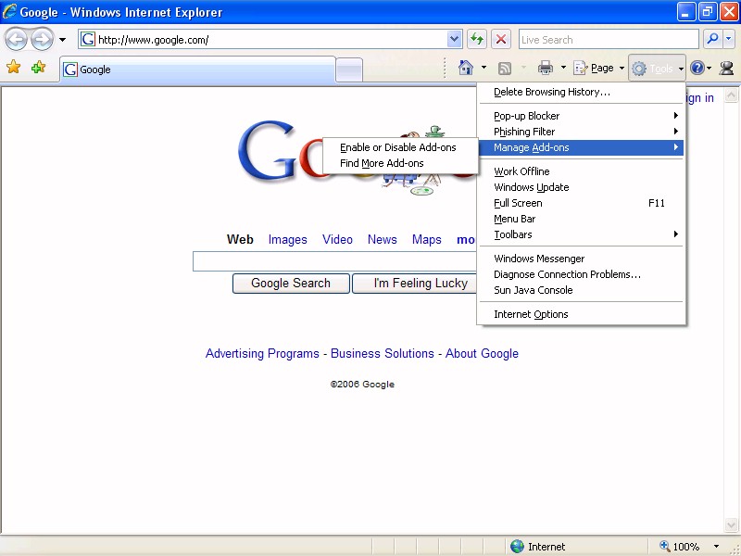
Task: Open a new blank tab
Action: (x=350, y=70)
